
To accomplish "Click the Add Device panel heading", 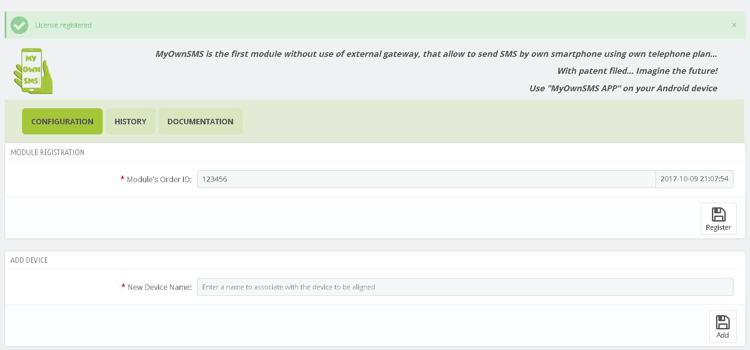I will (x=29, y=260).
